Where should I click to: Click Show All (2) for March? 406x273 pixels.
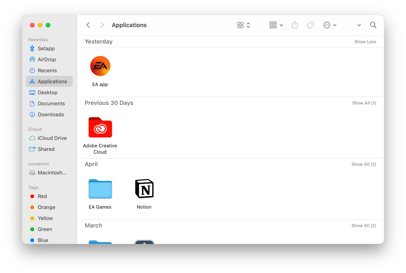pyautogui.click(x=364, y=226)
